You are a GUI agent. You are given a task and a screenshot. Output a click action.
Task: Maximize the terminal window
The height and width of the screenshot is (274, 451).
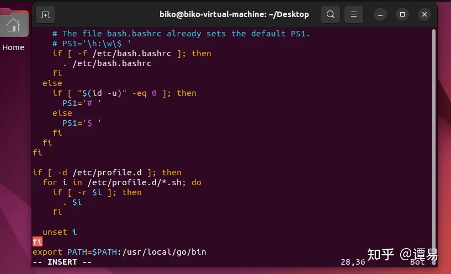[x=402, y=14]
